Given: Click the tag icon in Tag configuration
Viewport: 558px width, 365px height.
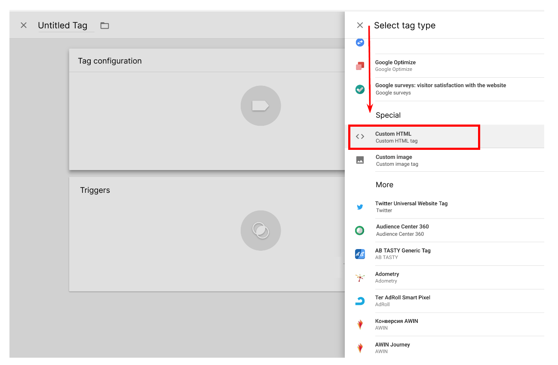Looking at the screenshot, I should tap(261, 106).
